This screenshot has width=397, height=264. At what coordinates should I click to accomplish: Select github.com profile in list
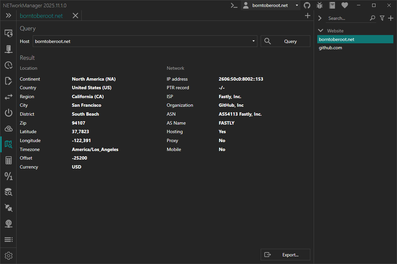click(331, 48)
